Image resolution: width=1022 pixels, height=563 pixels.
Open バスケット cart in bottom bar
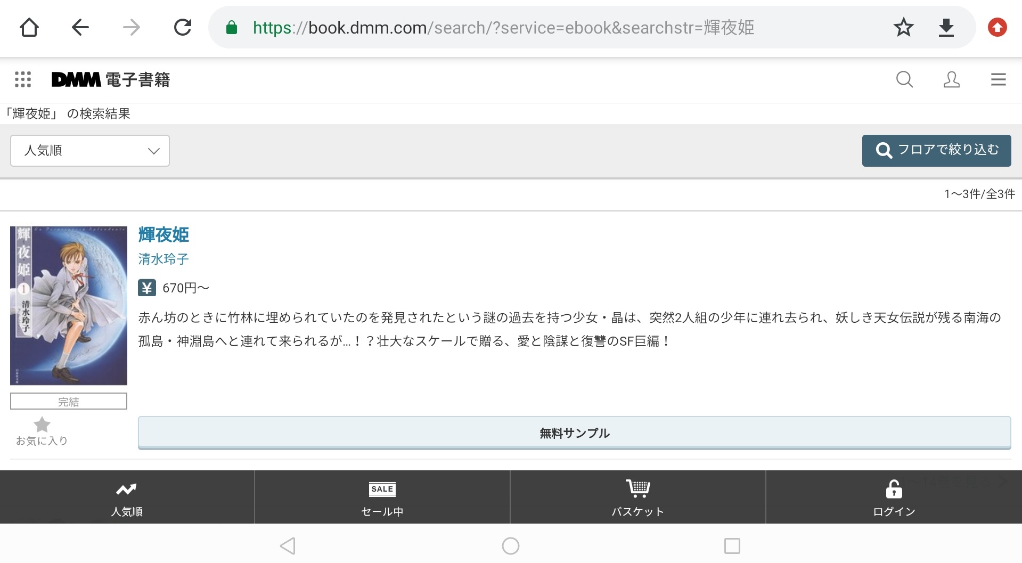click(x=637, y=498)
